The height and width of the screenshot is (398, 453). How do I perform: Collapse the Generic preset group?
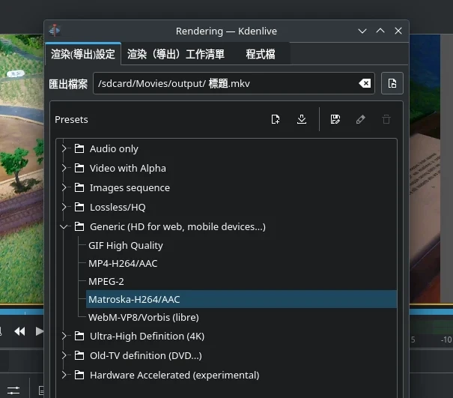65,226
